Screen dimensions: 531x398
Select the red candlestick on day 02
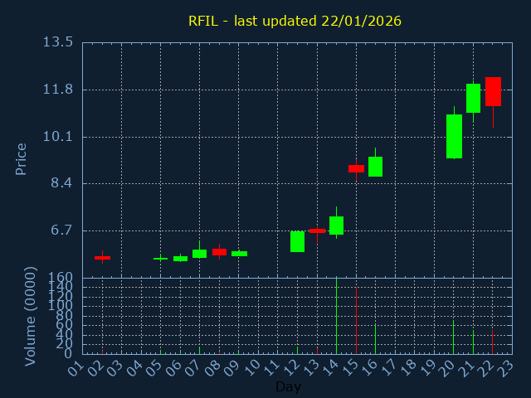tap(102, 258)
